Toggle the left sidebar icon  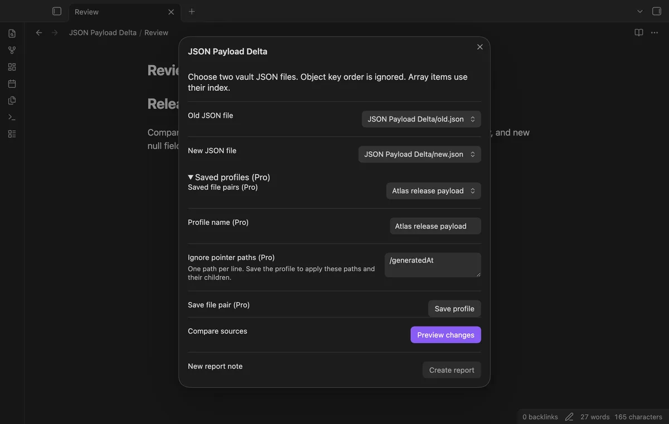[x=57, y=11]
